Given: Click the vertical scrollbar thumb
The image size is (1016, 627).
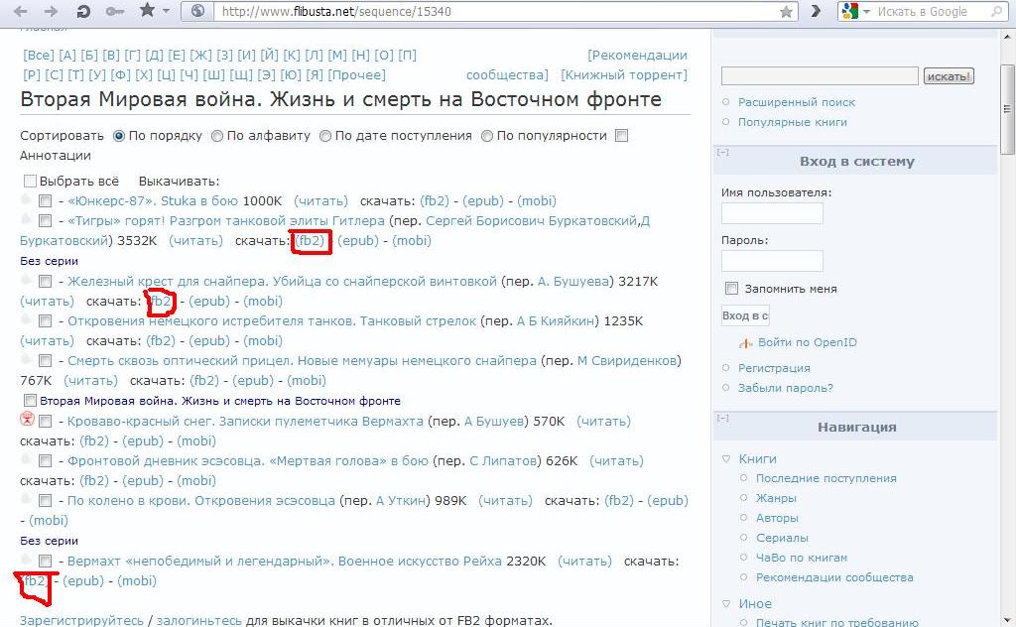Looking at the screenshot, I should point(1007,109).
